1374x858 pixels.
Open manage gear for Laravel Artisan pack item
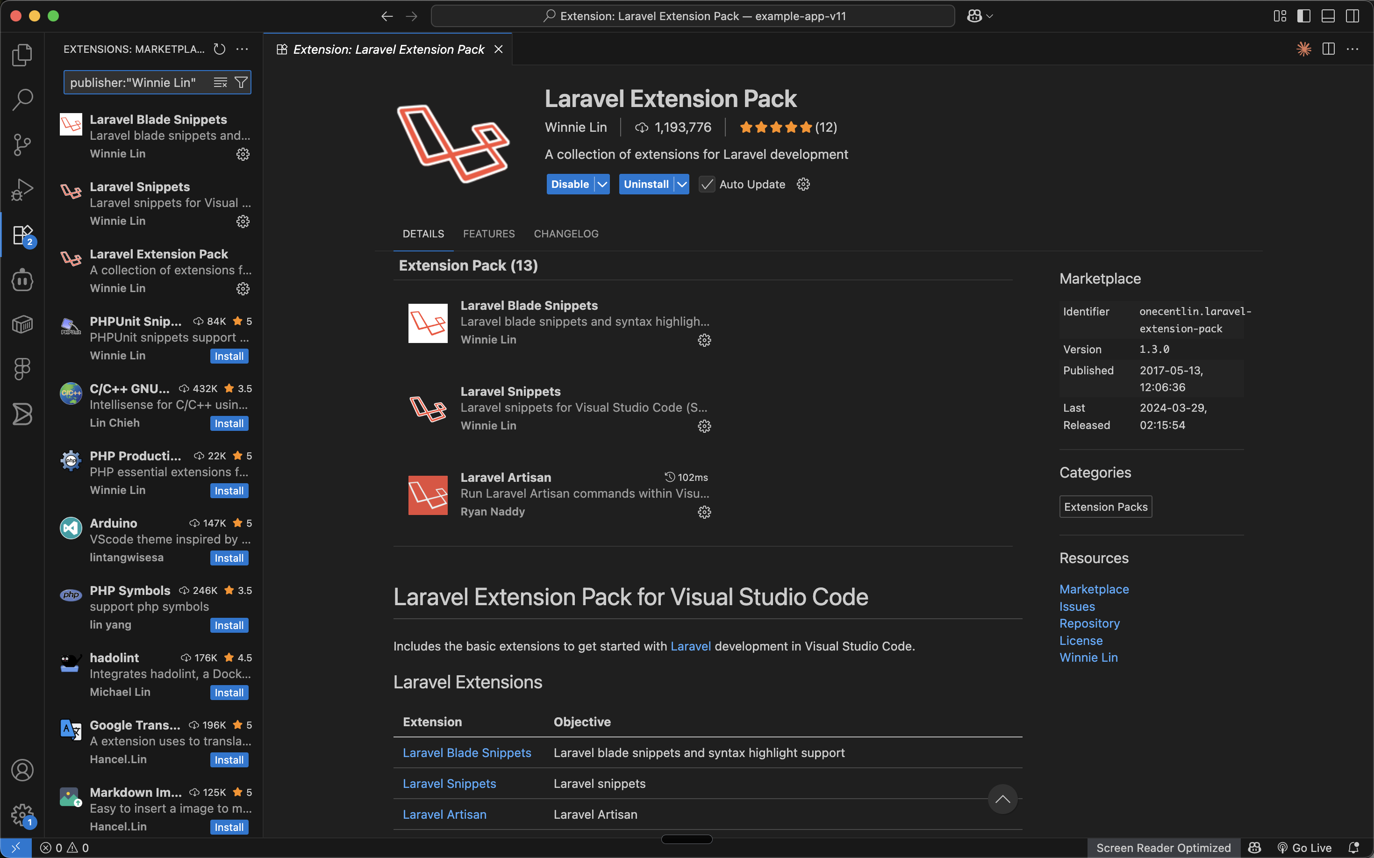(704, 512)
